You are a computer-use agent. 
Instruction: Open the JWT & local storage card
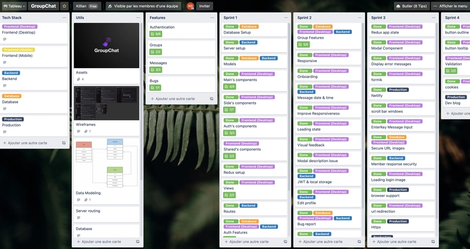[328, 177]
